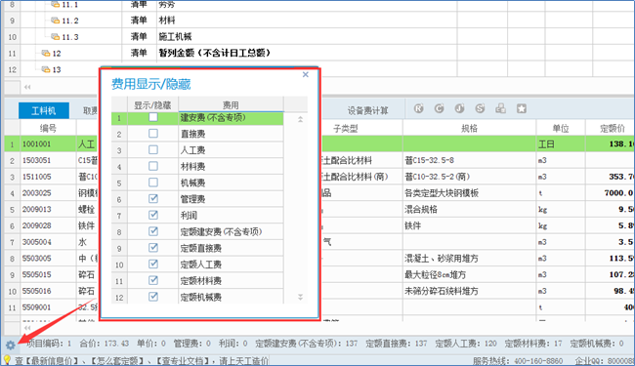Click folder icon of item 11.3
Screen dimensions: 635x366
55,37
